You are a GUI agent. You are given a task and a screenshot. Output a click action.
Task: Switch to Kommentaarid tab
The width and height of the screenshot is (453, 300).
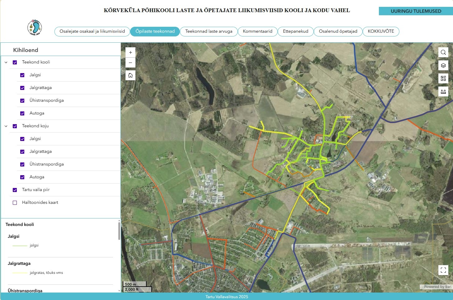257,31
